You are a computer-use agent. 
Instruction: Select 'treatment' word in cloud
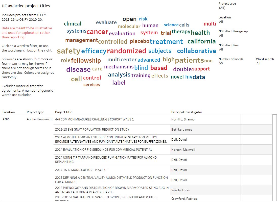[166, 42]
